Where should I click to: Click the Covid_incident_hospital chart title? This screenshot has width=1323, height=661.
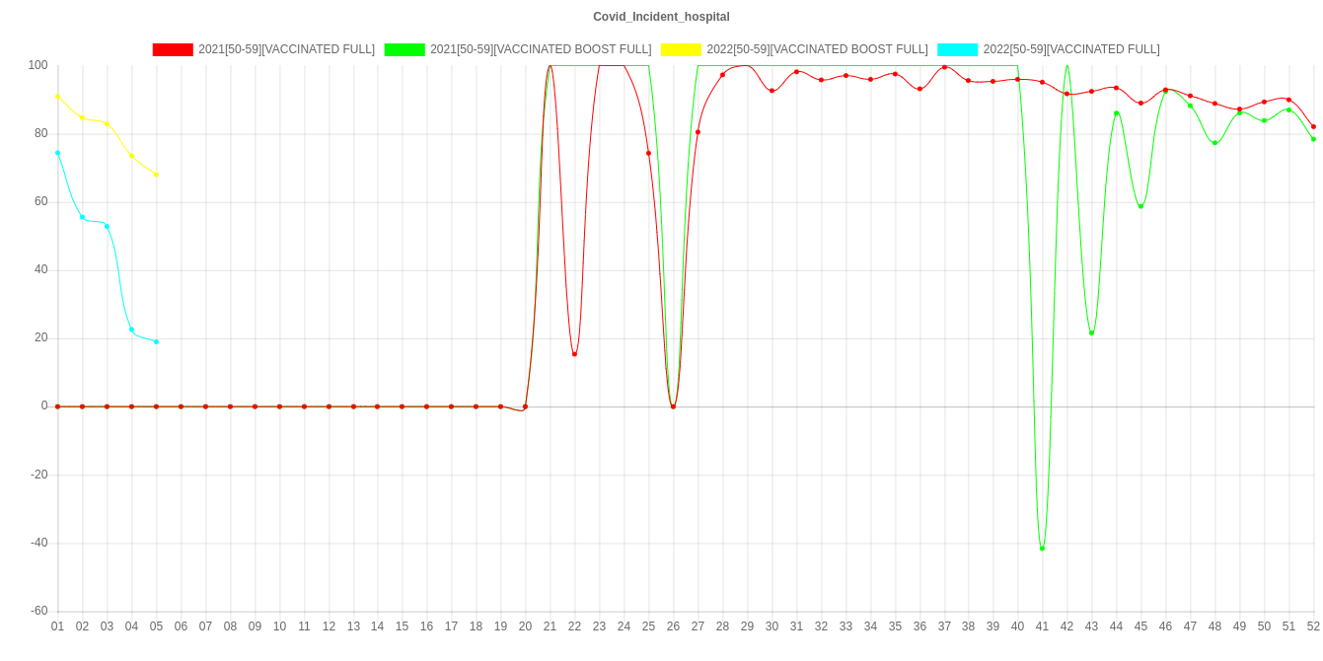[x=661, y=17]
